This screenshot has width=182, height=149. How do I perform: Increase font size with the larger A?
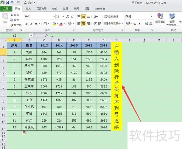(68, 17)
